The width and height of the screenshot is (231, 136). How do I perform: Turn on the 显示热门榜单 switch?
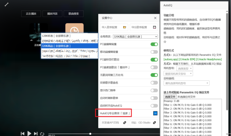pos(154,90)
